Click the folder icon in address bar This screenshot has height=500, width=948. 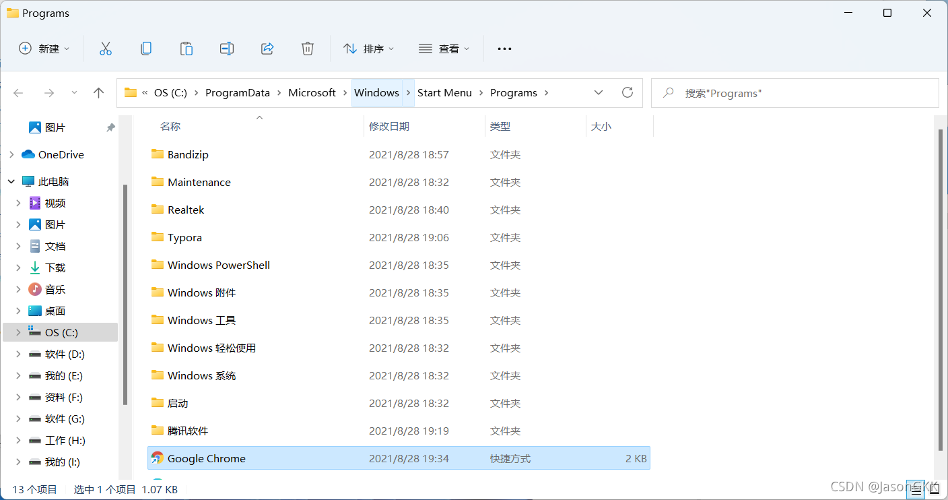(x=131, y=93)
